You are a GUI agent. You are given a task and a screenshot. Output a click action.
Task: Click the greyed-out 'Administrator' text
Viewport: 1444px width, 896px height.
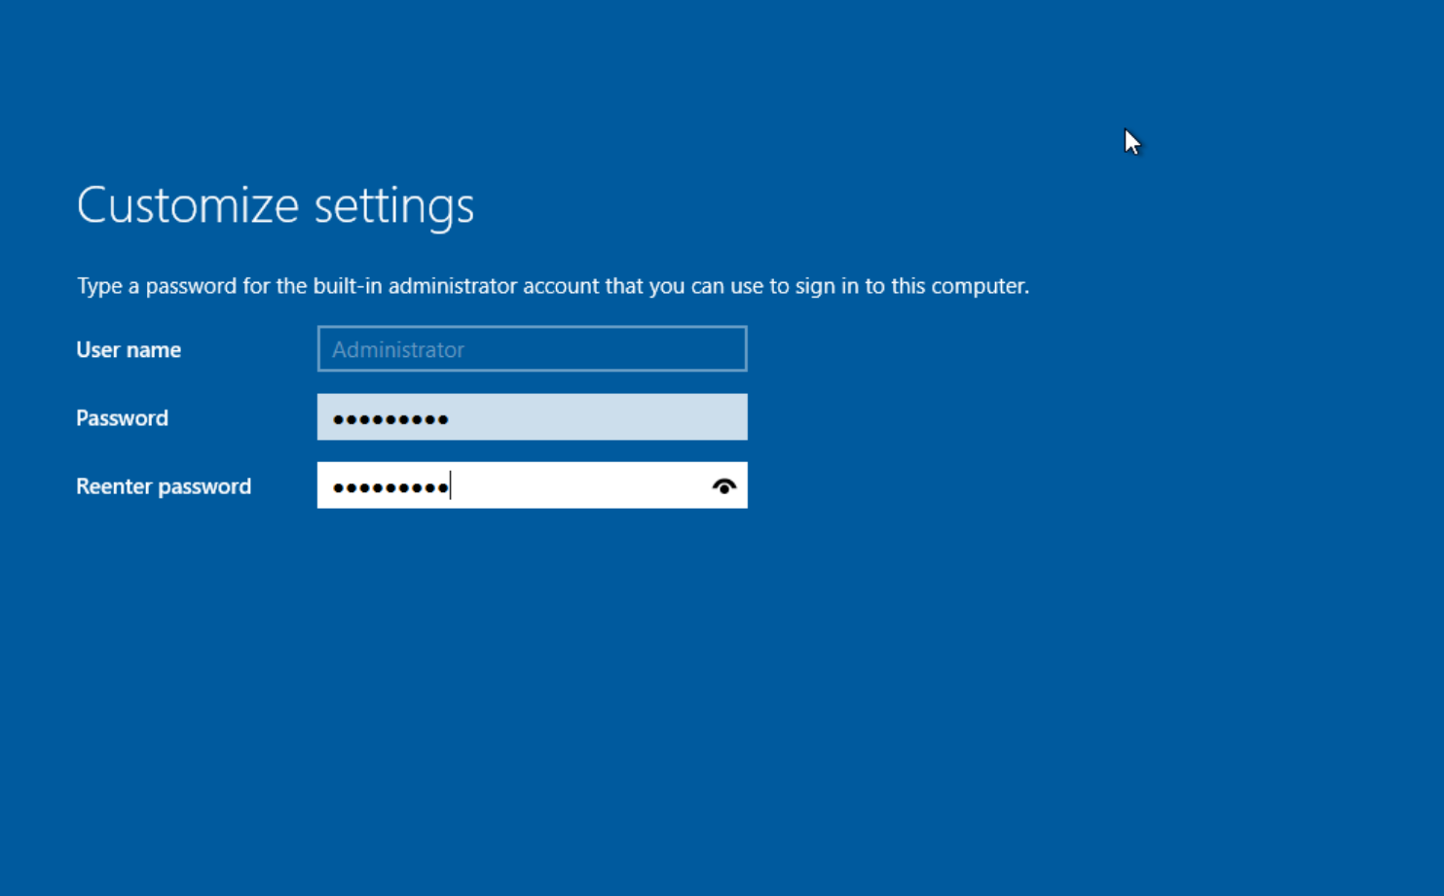397,350
